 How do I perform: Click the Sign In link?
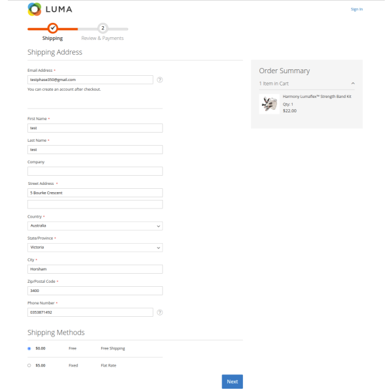point(356,9)
